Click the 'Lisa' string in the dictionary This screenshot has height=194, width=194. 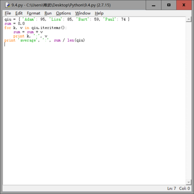click(x=55, y=19)
